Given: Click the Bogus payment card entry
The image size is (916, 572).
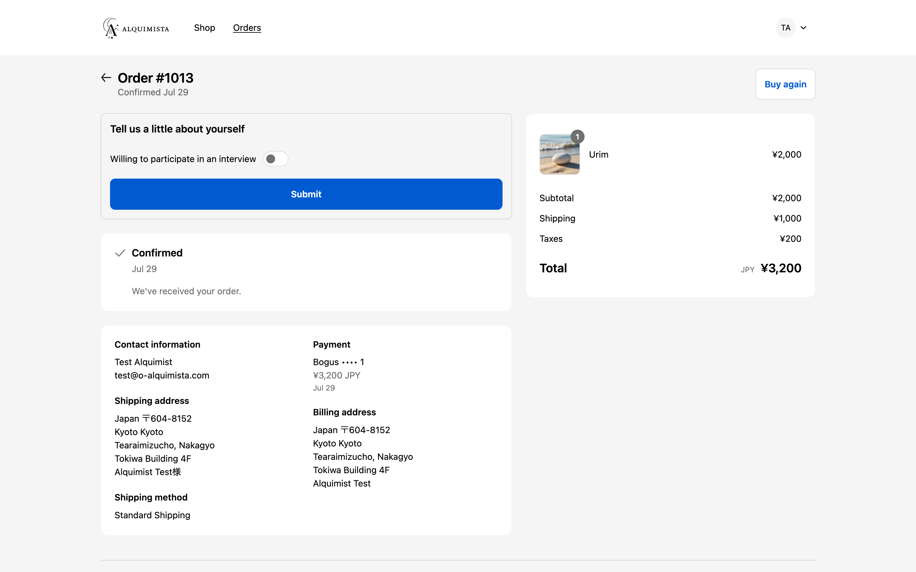Looking at the screenshot, I should [x=338, y=362].
